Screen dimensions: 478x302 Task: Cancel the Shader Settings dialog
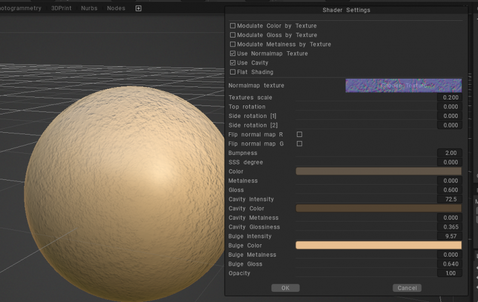coord(407,288)
